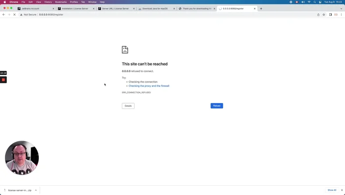Click the sad page error icon

tap(125, 50)
